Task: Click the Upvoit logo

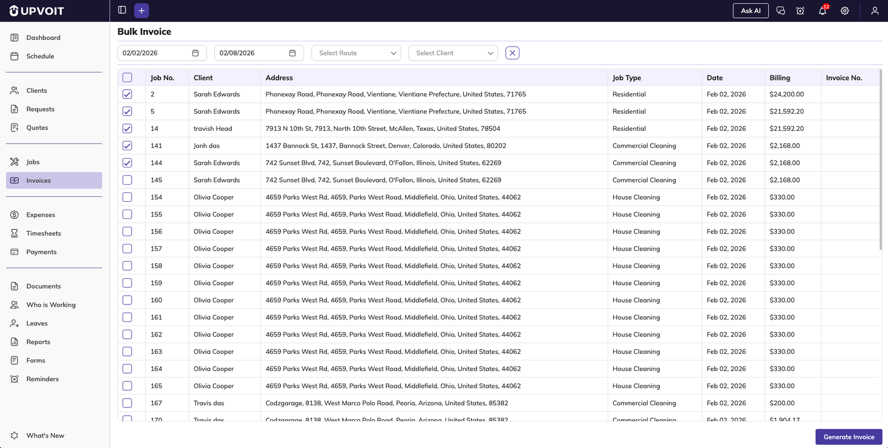Action: [37, 11]
